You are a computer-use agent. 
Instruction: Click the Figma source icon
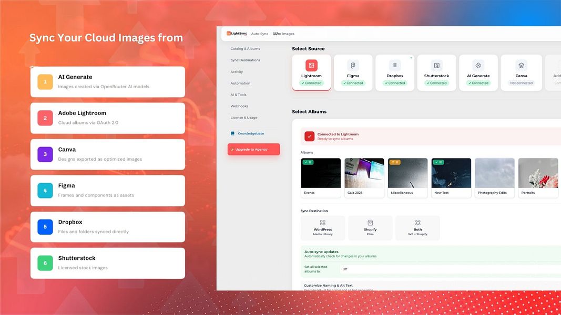tap(353, 65)
